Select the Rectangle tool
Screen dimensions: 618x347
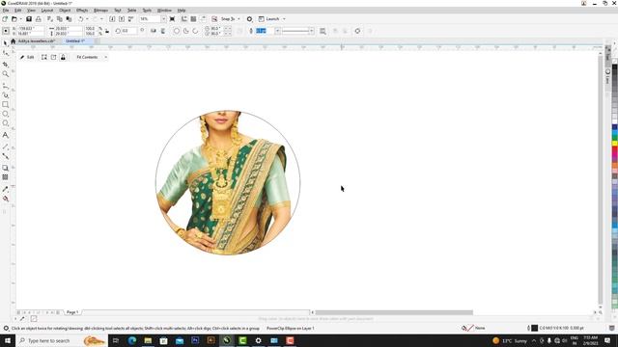click(6, 105)
